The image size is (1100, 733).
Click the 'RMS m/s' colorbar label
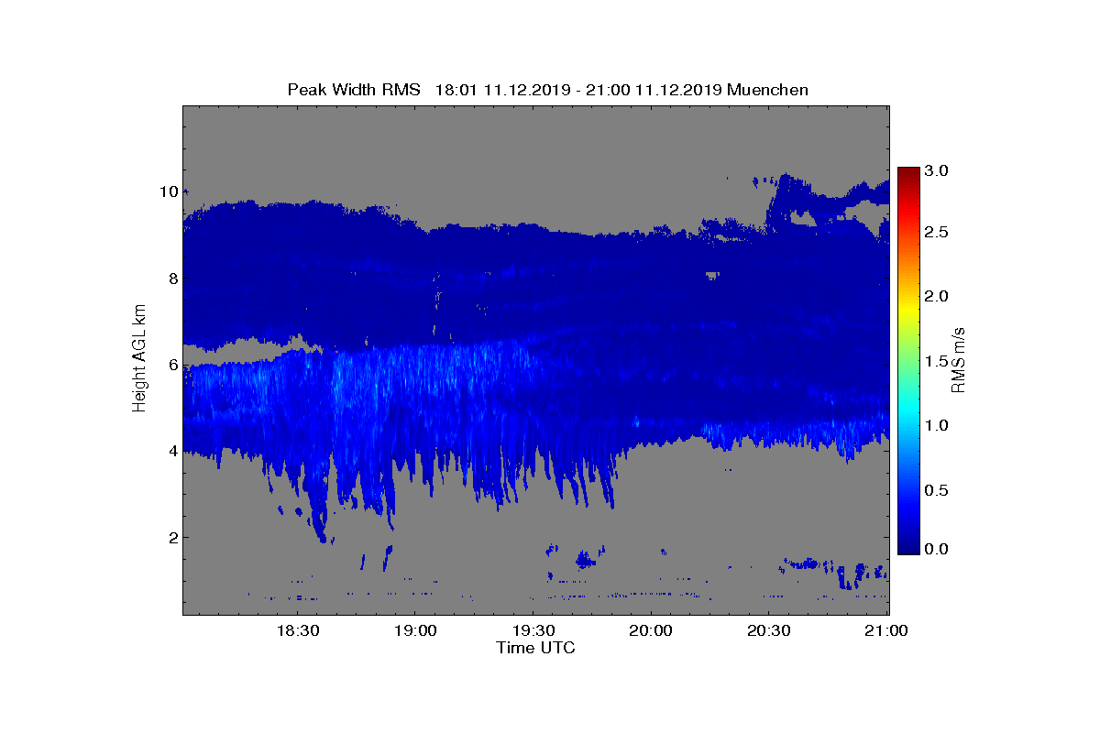click(959, 359)
